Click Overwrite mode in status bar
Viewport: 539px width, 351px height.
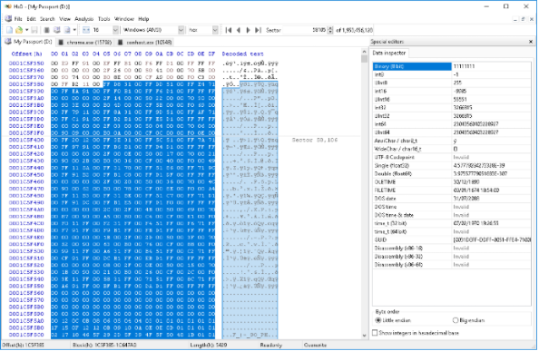coord(315,345)
